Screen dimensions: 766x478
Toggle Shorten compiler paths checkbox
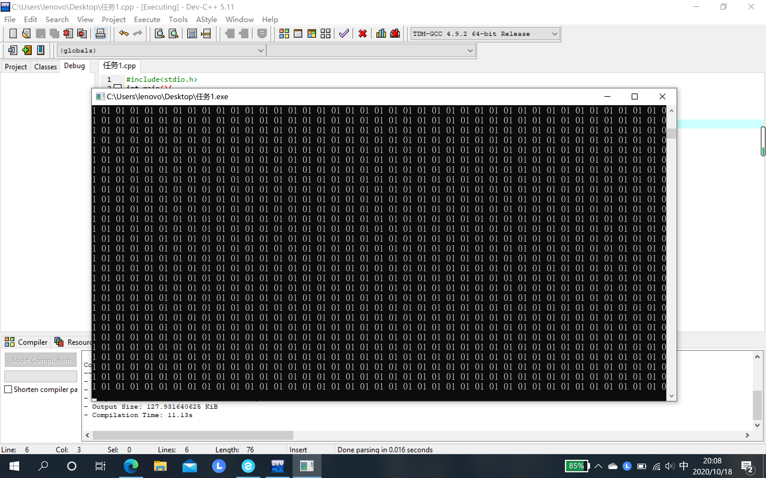pos(8,389)
